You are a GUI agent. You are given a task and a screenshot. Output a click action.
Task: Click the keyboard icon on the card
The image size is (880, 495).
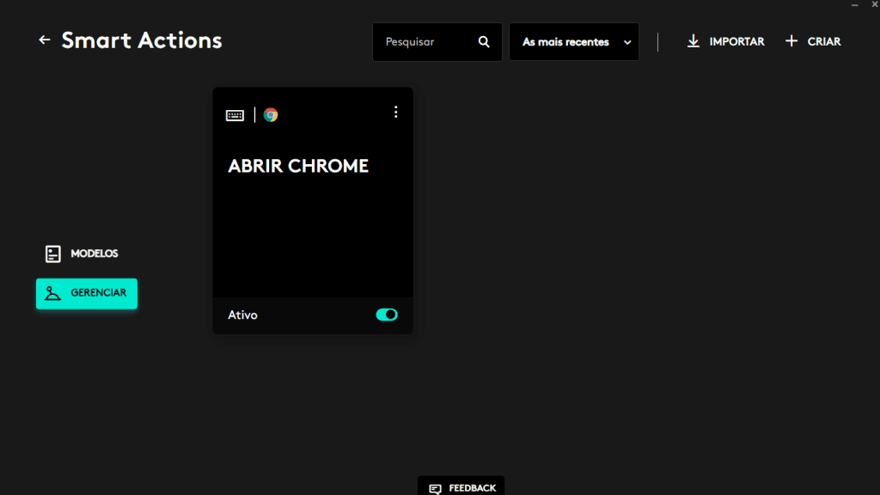(235, 115)
